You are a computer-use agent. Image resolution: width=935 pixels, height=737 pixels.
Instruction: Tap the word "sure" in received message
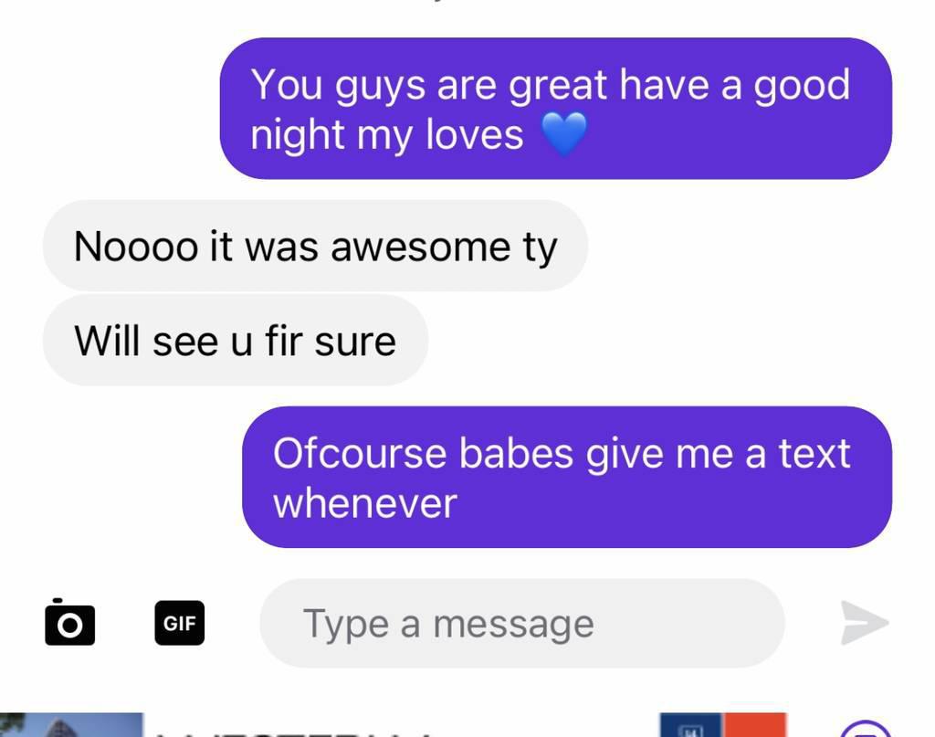355,342
